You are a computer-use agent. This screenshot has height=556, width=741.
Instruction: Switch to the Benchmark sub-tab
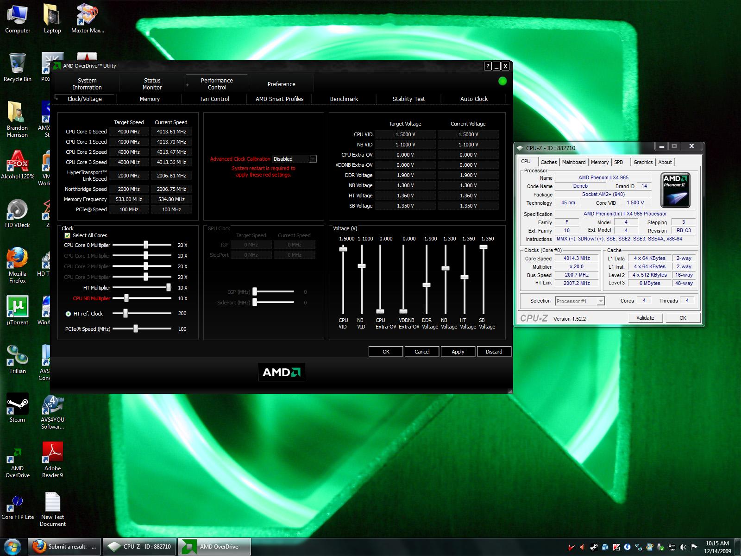point(344,99)
